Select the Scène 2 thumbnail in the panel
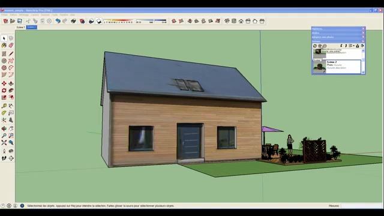 tap(320, 67)
